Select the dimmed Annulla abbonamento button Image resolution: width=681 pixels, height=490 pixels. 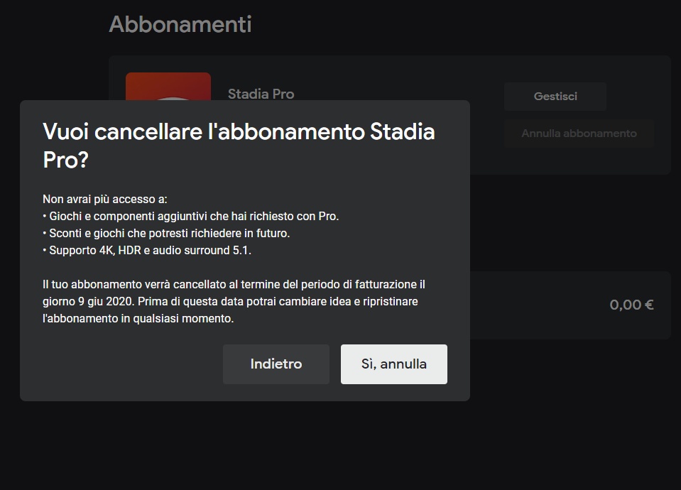(579, 134)
